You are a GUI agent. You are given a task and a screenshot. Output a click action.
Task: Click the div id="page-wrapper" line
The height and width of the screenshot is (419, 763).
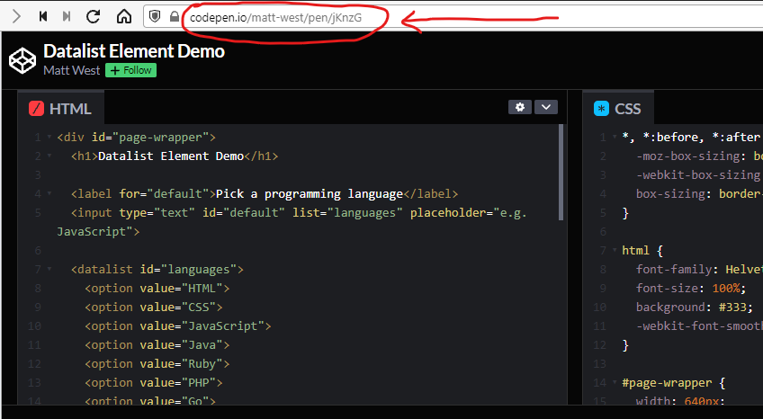tap(136, 138)
